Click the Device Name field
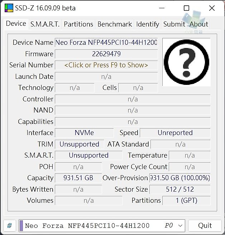This screenshot has height=235, width=225. point(106,42)
